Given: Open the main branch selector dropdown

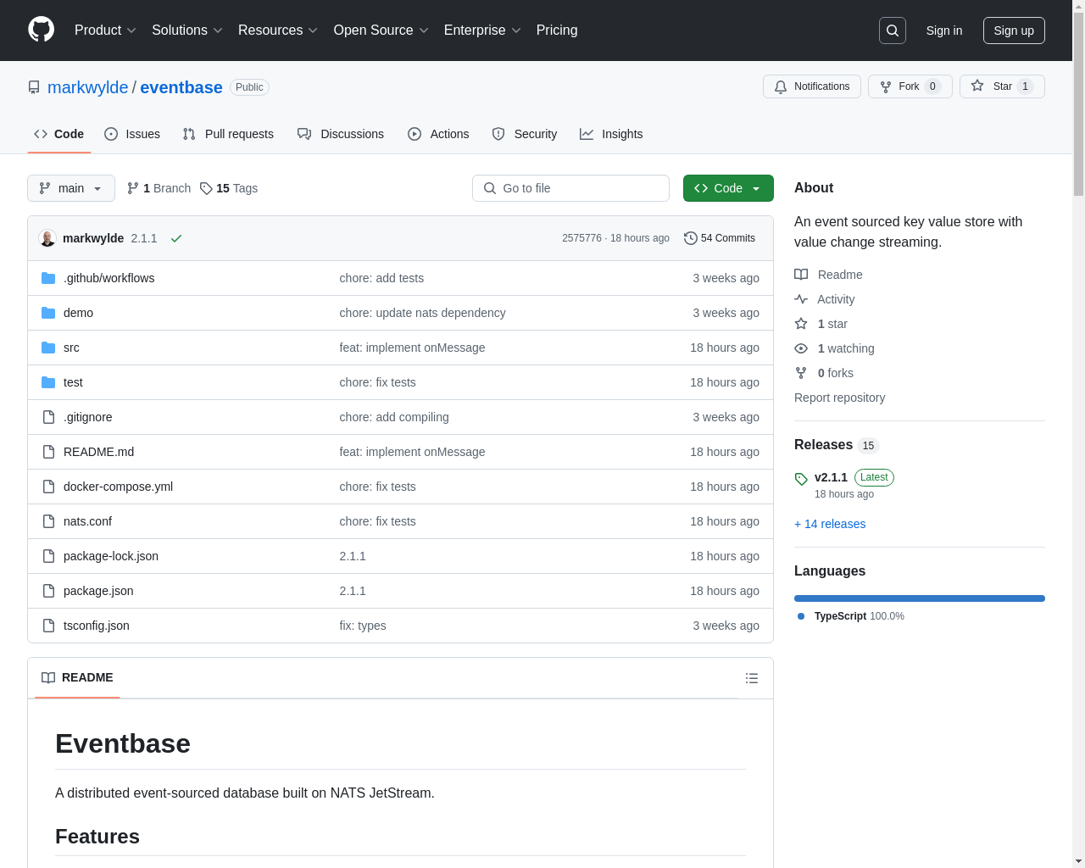Looking at the screenshot, I should click(71, 188).
